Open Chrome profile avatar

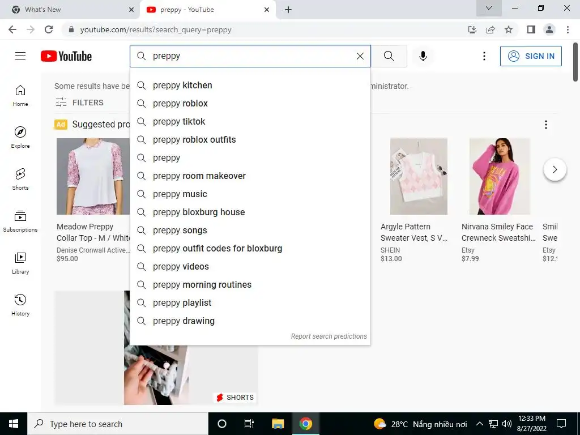click(549, 29)
